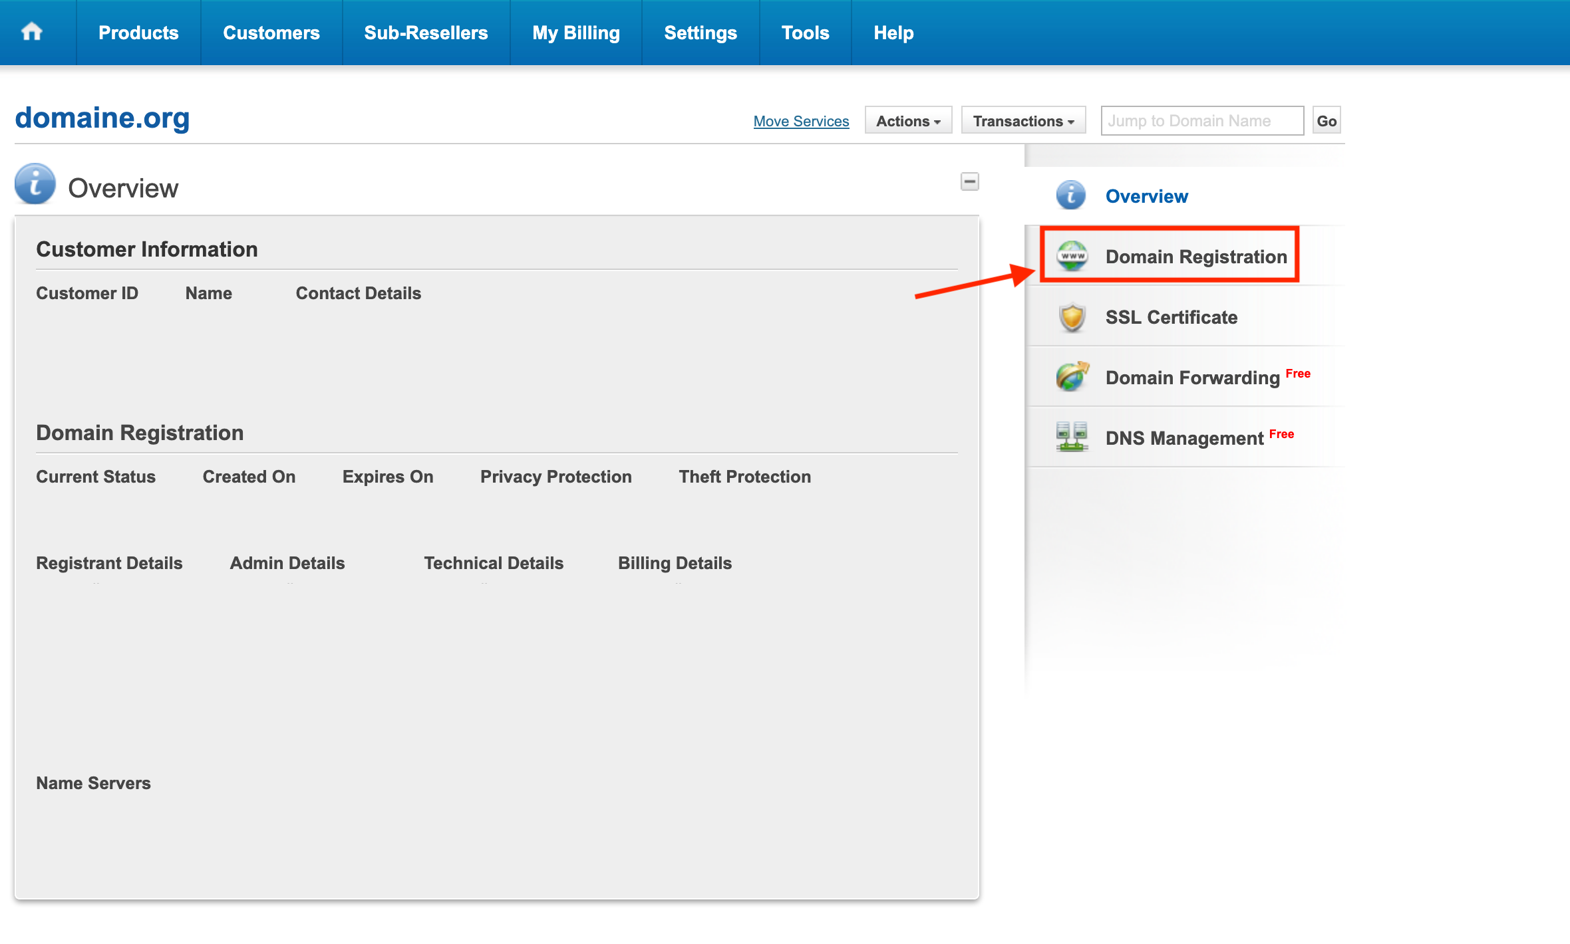Click the Customer ID column label
The height and width of the screenshot is (944, 1570).
pos(87,293)
